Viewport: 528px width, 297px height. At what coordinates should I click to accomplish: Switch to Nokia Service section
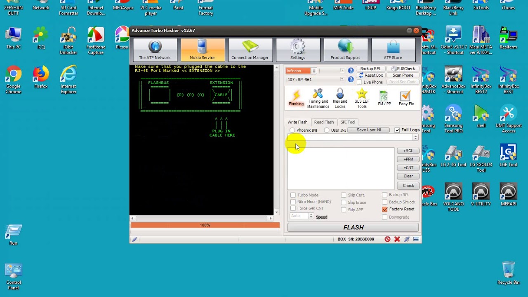pos(202,50)
